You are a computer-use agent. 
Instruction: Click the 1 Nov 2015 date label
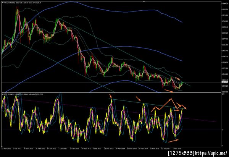[177, 149]
